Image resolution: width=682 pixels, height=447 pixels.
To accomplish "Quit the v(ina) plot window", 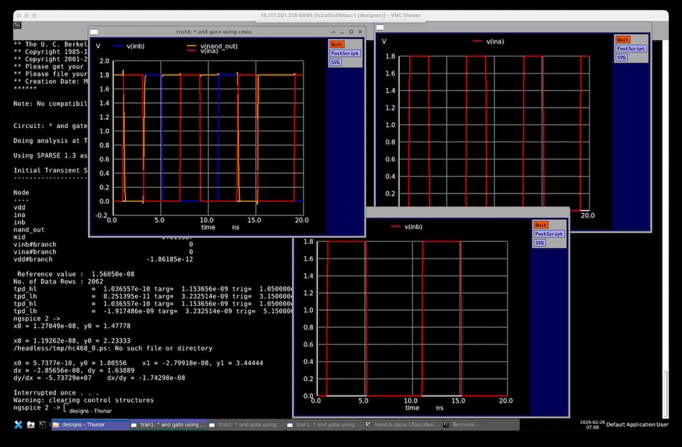I will (623, 40).
